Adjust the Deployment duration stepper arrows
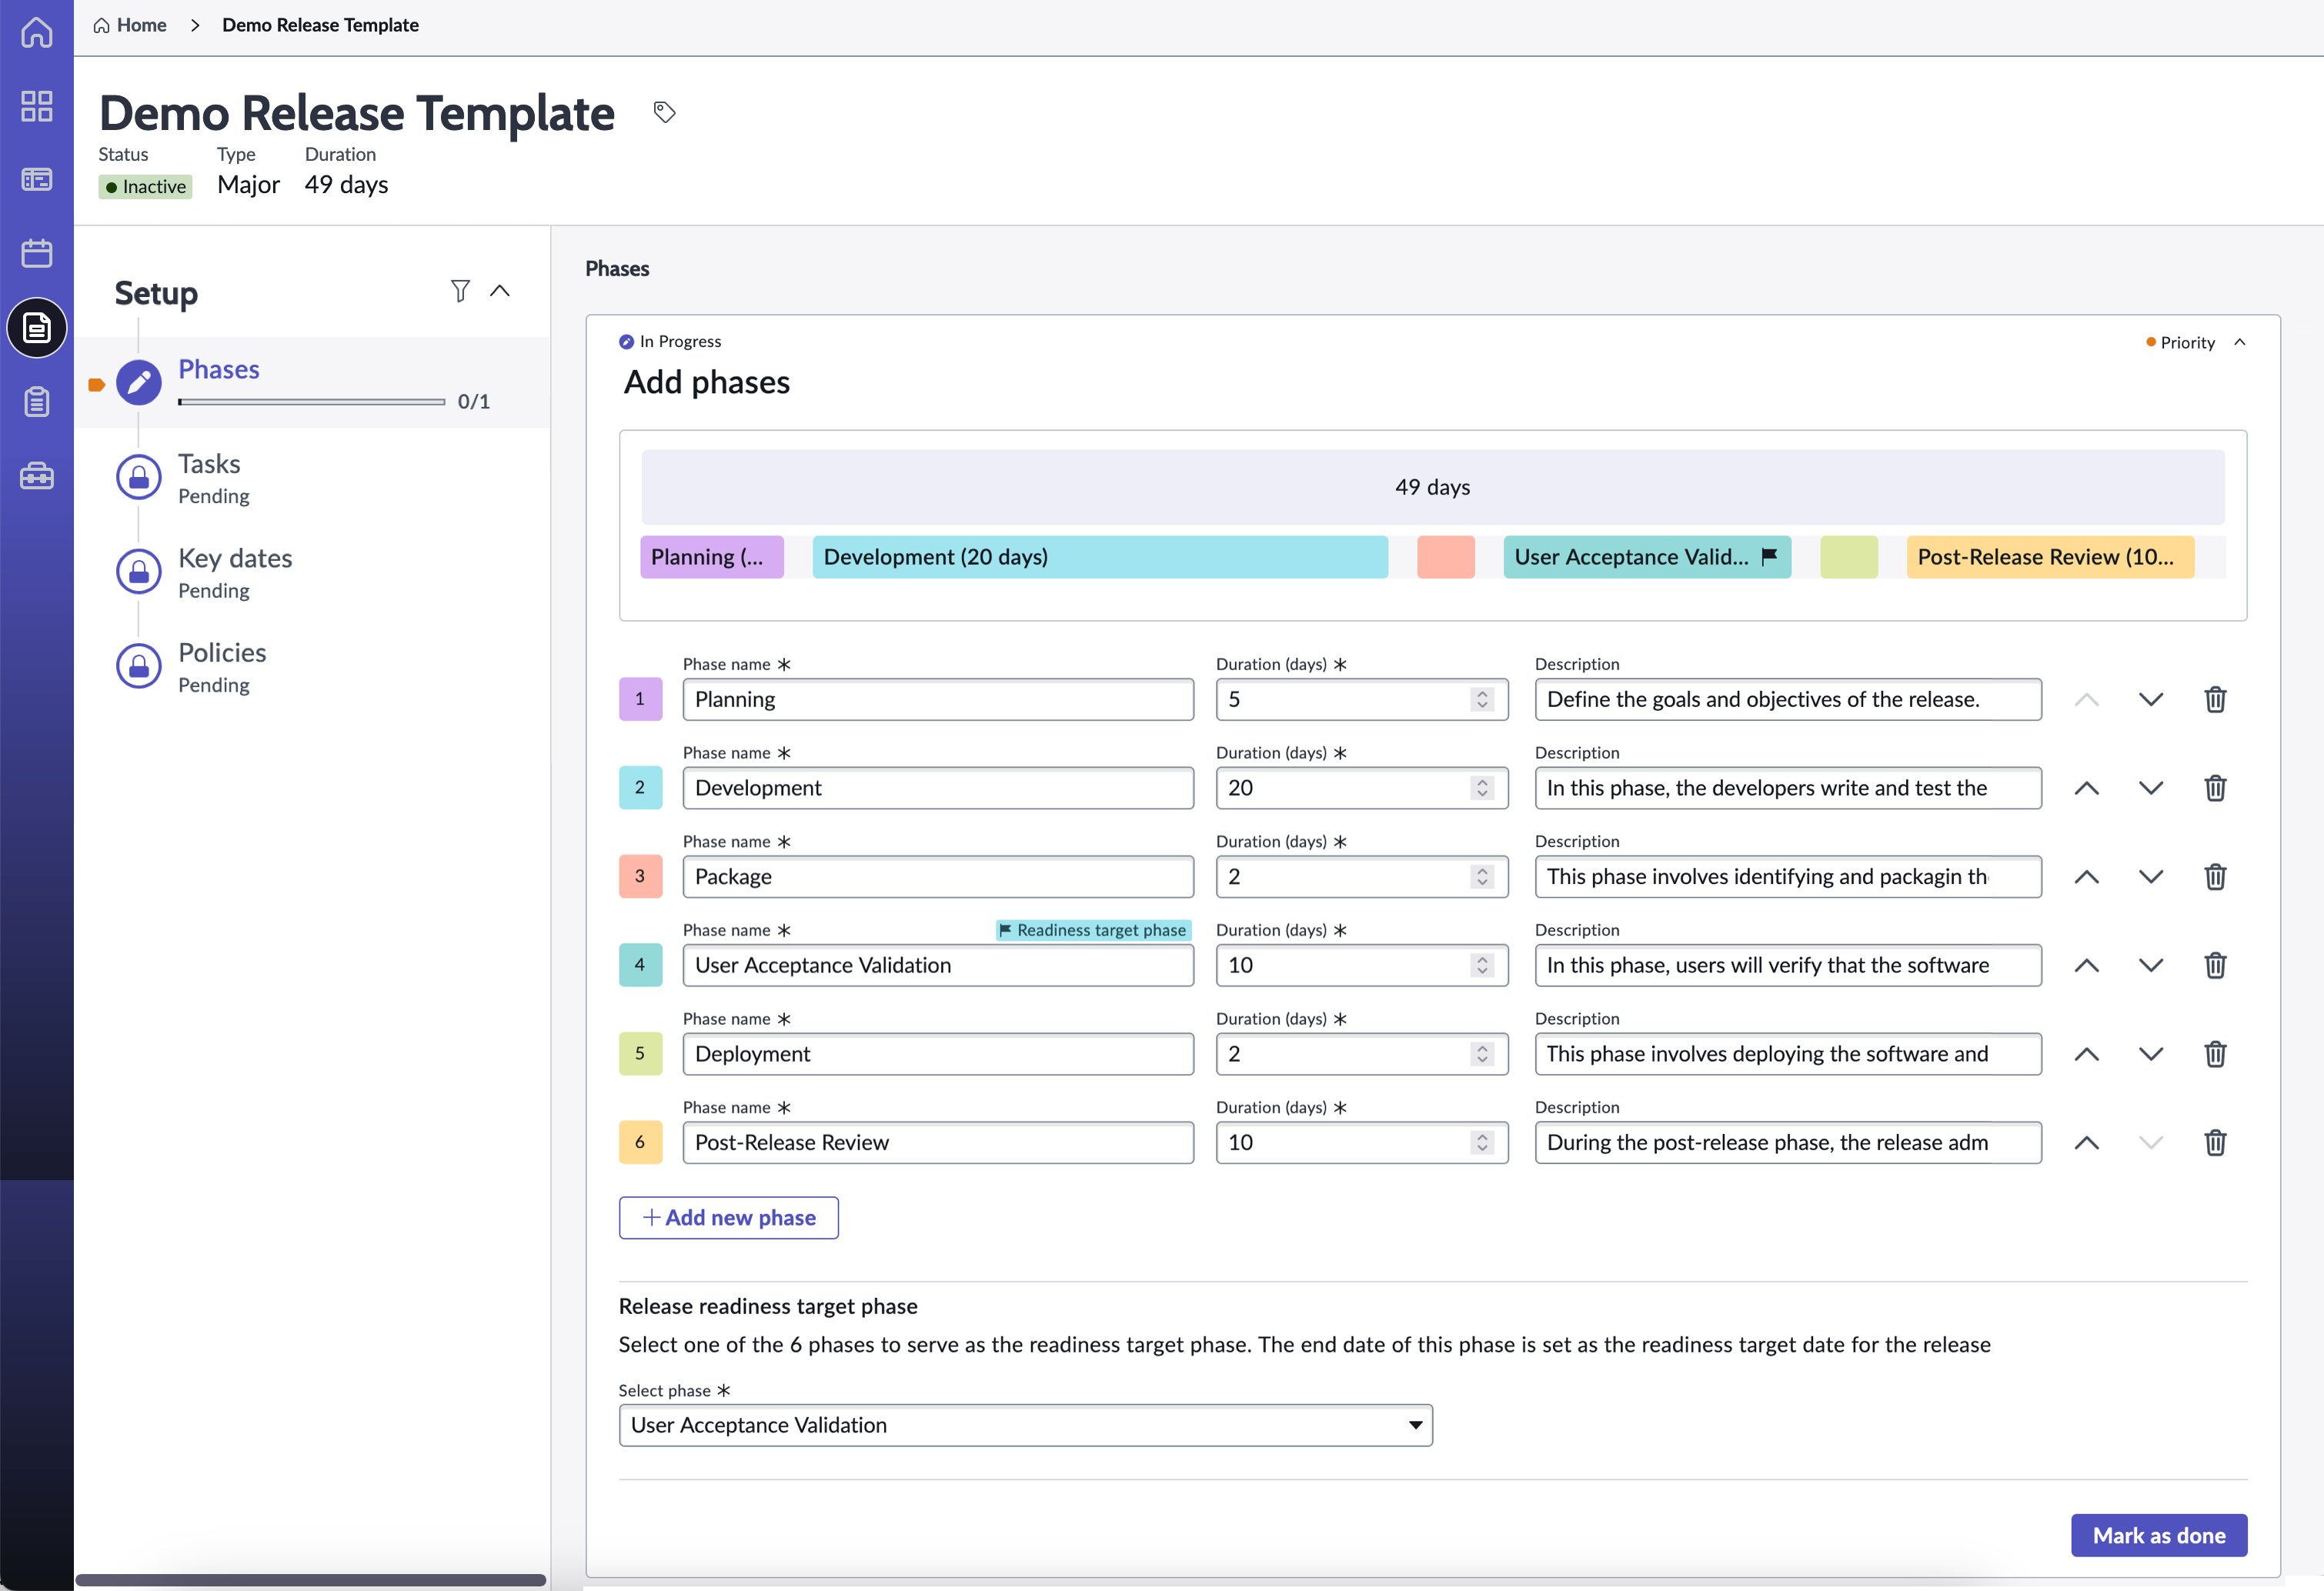2324x1591 pixels. tap(1482, 1054)
